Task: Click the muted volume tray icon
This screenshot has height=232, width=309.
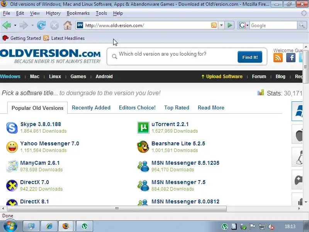Action: click(x=271, y=227)
